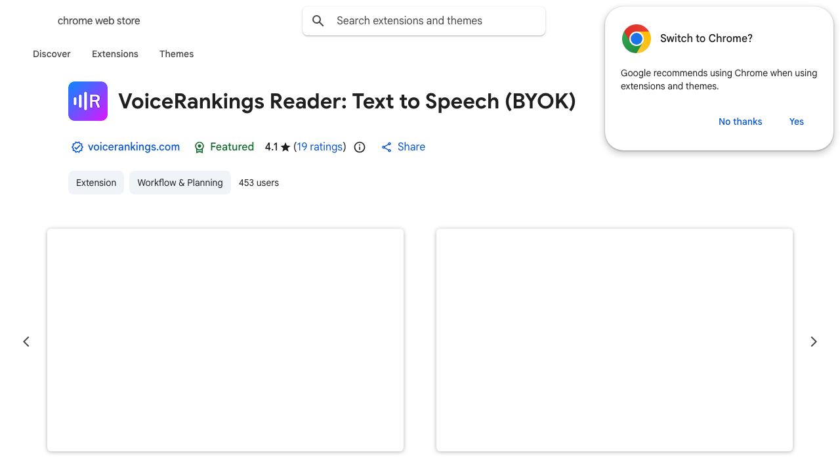Click the chrome web store title
The height and width of the screenshot is (473, 840).
pos(99,21)
